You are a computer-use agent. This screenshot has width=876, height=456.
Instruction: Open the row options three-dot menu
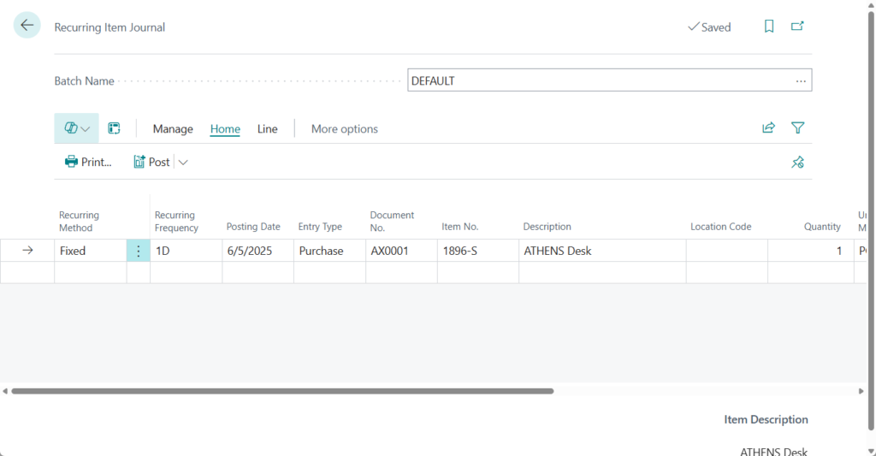[139, 251]
